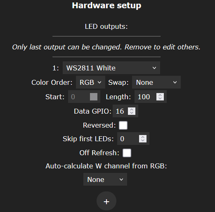
Task: Expand the Color Order RGB dropdown
Action: (x=90, y=82)
